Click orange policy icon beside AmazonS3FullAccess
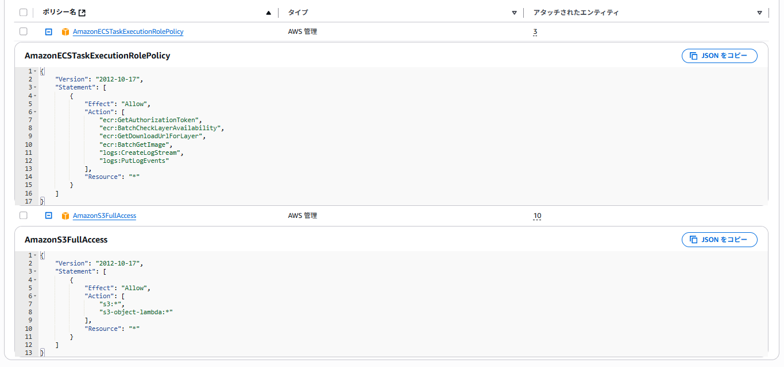Image resolution: width=784 pixels, height=367 pixels. pyautogui.click(x=65, y=216)
